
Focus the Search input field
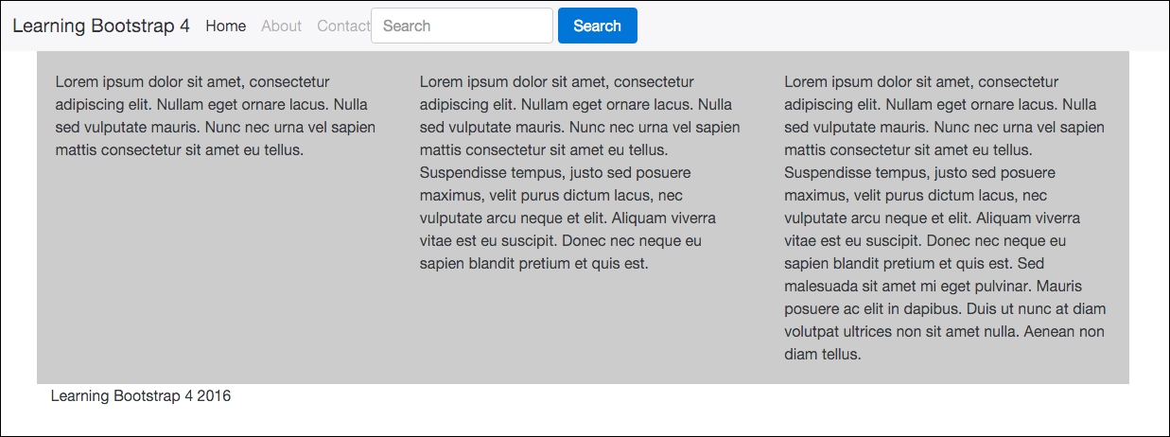click(462, 26)
